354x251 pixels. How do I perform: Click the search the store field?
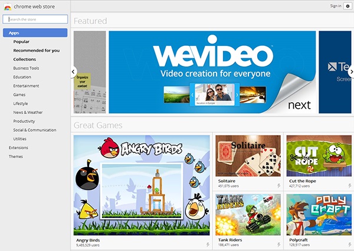tap(35, 19)
